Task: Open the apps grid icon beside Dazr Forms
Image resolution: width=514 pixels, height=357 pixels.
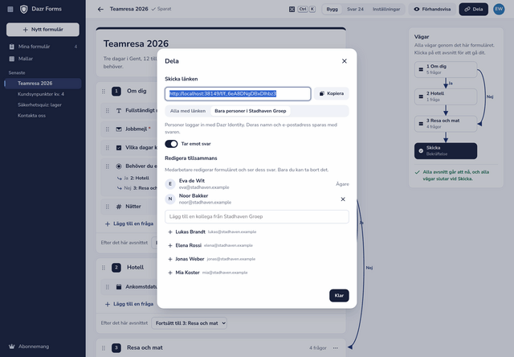Action: click(x=10, y=9)
